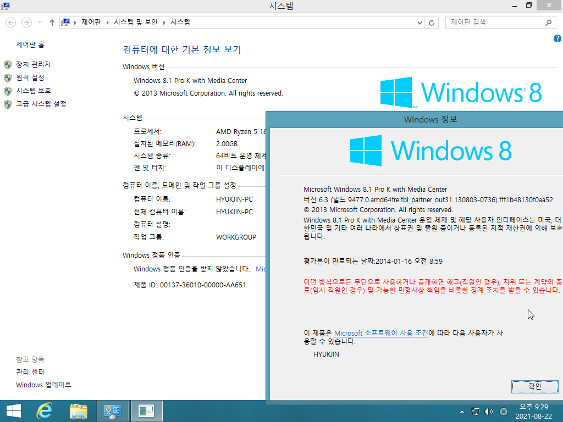The image size is (563, 422).
Task: Expand arrow after 제어판 breadcrumb
Action: coord(108,23)
